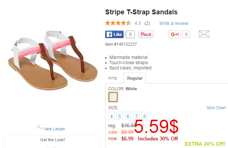Click the Facebook like count bubble
This screenshot has width=228, height=148.
click(x=130, y=34)
